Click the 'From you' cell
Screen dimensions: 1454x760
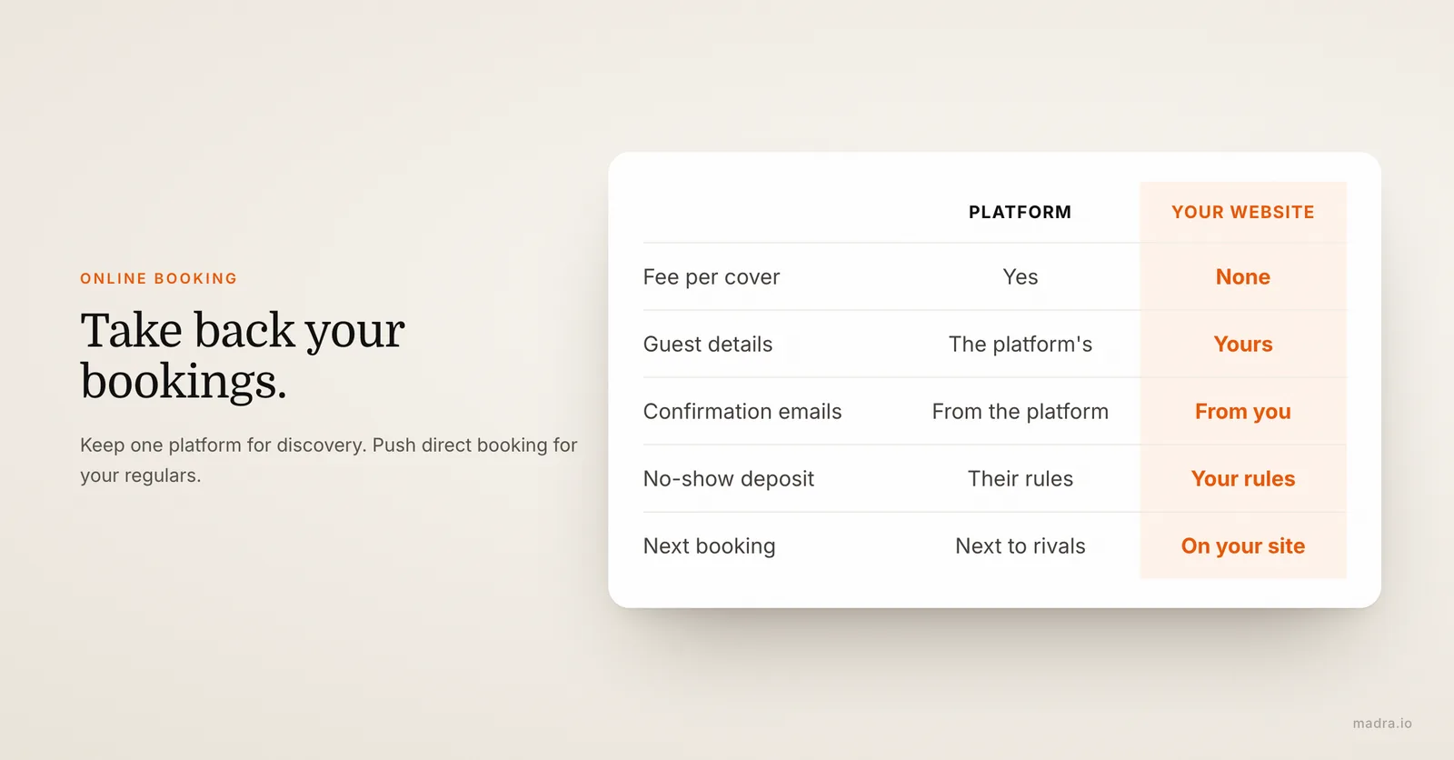pos(1243,412)
